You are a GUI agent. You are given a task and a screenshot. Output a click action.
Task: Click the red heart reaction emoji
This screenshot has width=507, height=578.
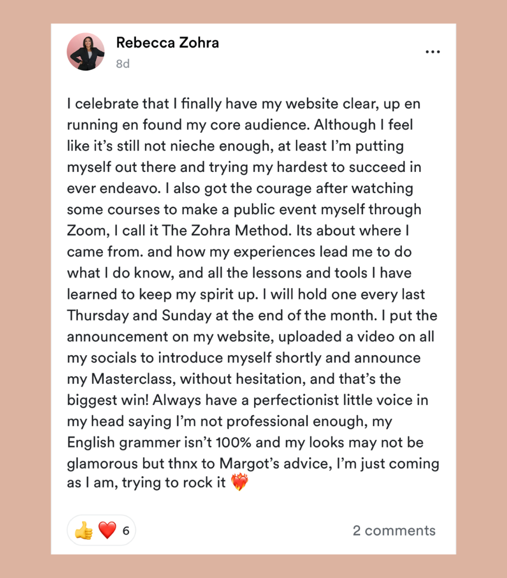107,530
